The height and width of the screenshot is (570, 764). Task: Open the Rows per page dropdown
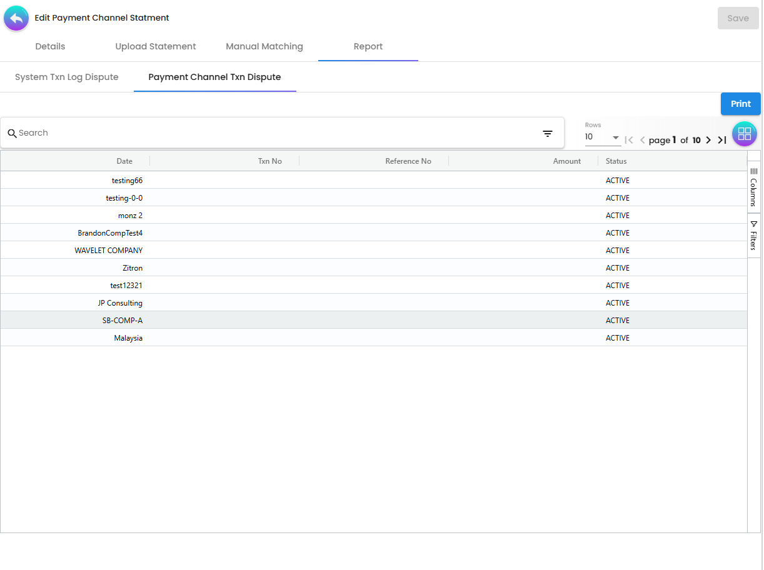click(603, 137)
